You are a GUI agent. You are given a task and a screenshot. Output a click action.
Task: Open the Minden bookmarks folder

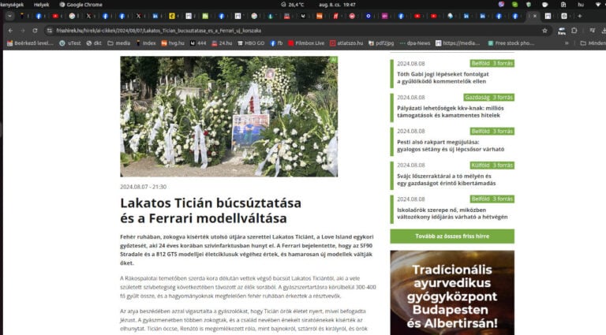593,43
